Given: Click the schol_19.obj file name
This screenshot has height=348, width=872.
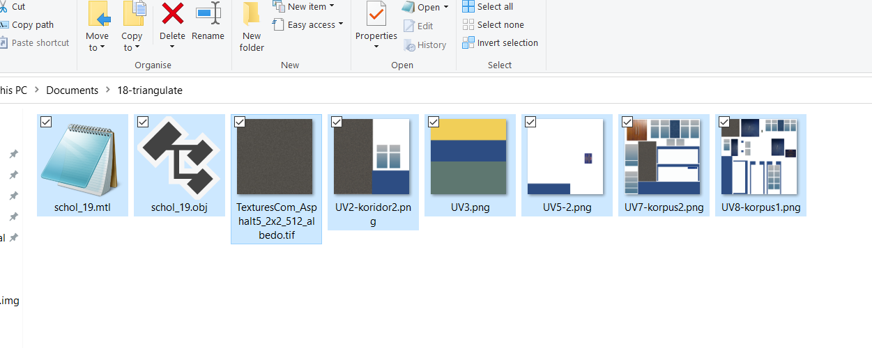Looking at the screenshot, I should pyautogui.click(x=179, y=207).
